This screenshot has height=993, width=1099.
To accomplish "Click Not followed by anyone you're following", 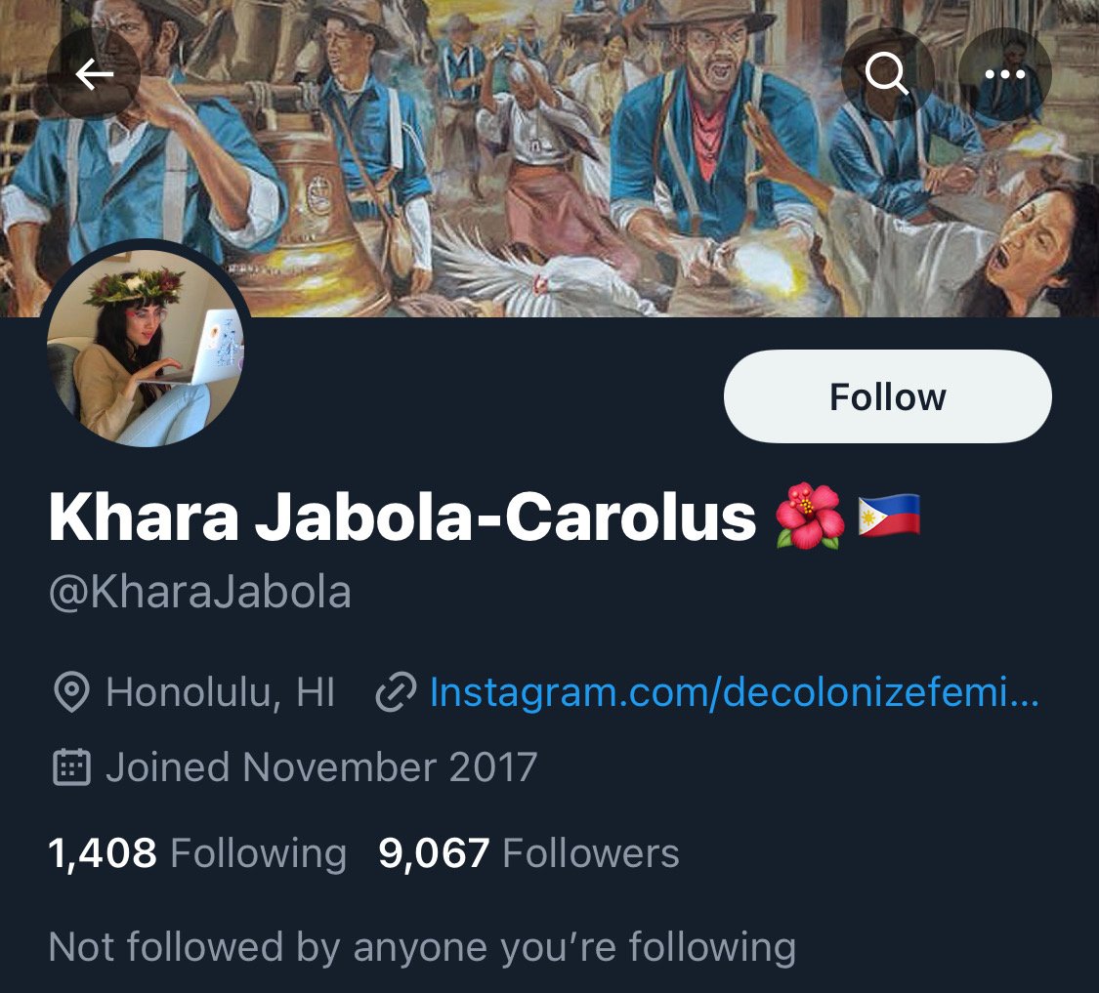I will coord(422,947).
